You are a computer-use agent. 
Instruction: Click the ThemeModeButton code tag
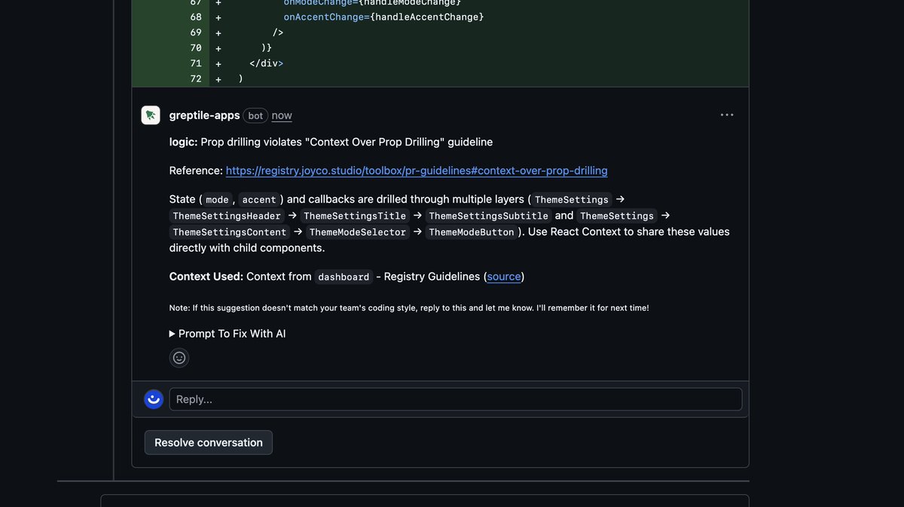click(472, 232)
